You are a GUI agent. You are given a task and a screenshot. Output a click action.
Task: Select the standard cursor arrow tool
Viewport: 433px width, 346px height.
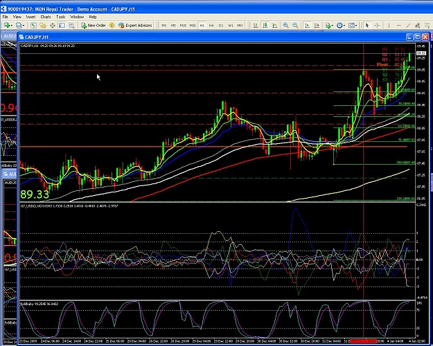click(367, 26)
